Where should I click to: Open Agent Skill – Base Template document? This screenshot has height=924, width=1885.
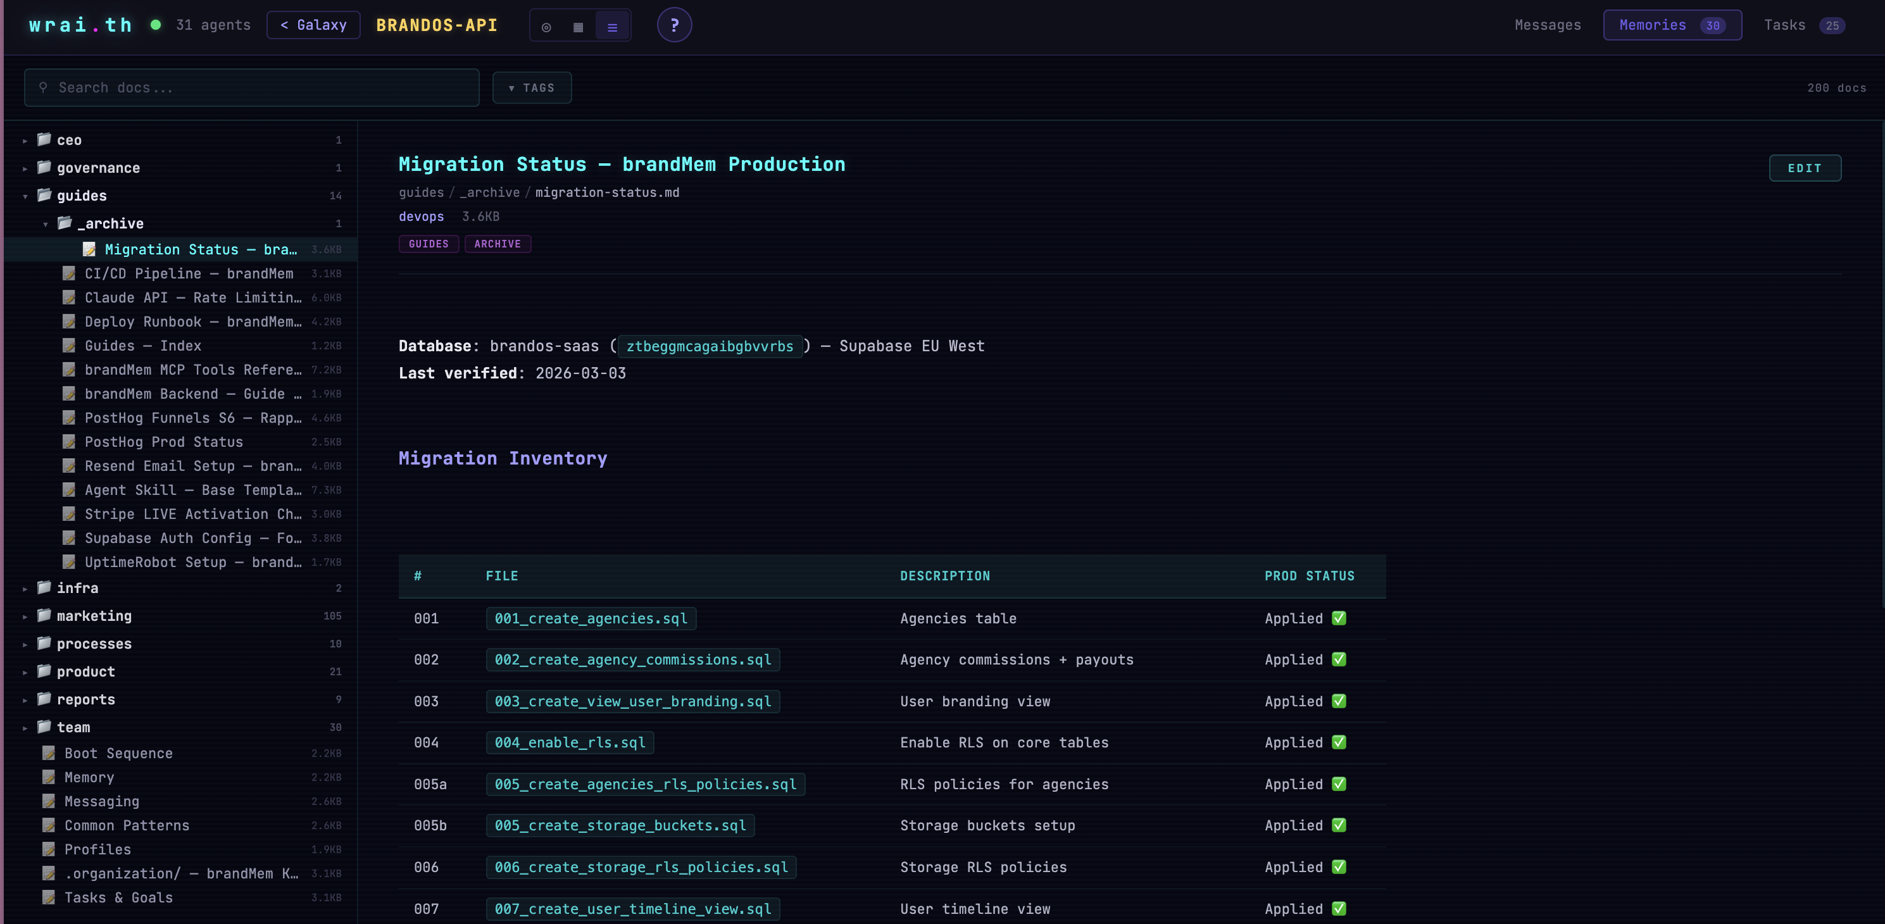181,490
